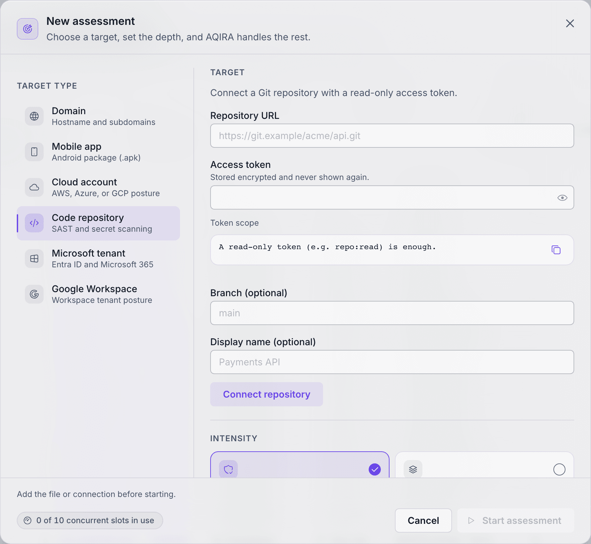
Task: Click the shield icon in selected intensity card
Action: pos(228,469)
